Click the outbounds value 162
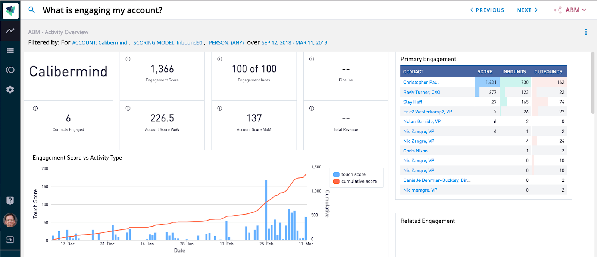The width and height of the screenshot is (597, 257). pyautogui.click(x=560, y=82)
